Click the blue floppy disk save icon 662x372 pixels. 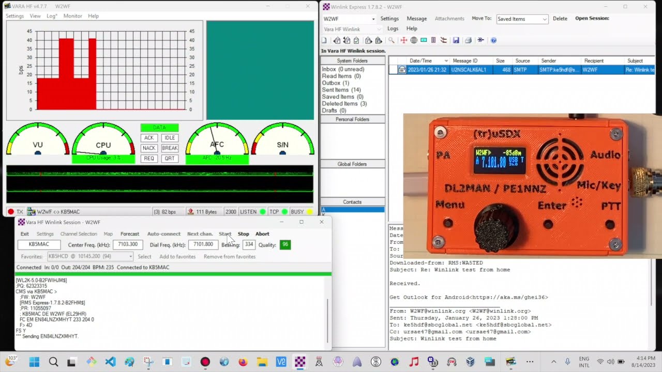point(456,40)
